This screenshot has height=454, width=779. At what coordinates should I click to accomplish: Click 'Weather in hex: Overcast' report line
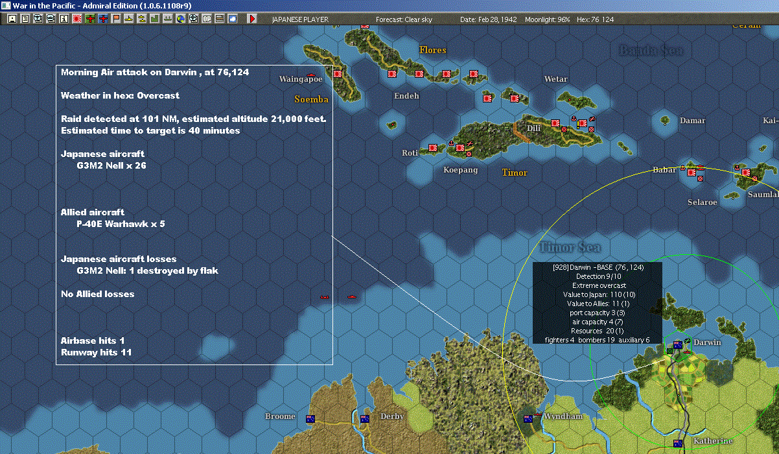(x=120, y=95)
